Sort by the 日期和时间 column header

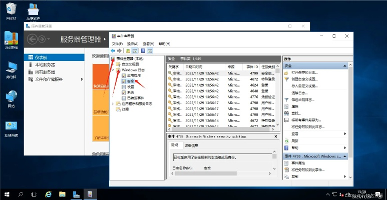pyautogui.click(x=205, y=67)
